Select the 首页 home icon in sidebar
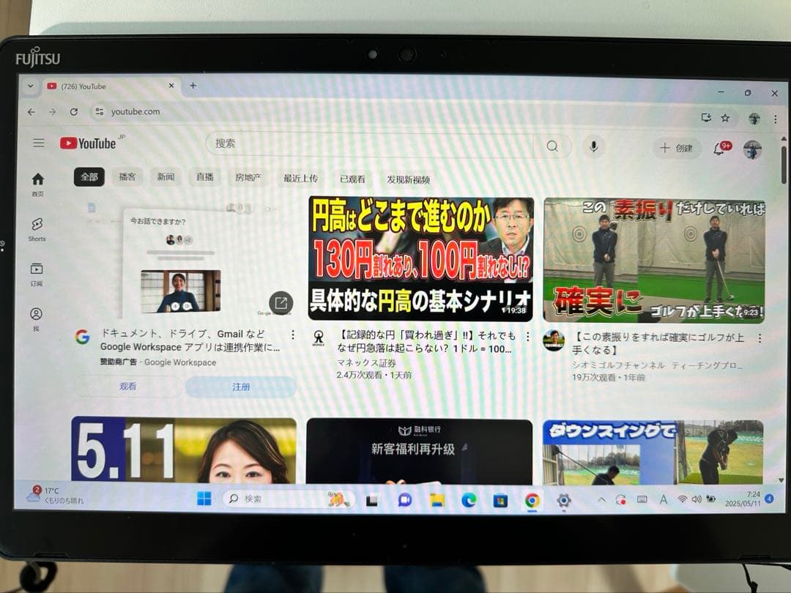The image size is (791, 593). [x=37, y=179]
